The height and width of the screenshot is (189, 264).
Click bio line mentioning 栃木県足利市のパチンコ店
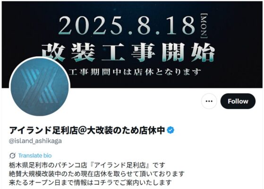[87, 165]
